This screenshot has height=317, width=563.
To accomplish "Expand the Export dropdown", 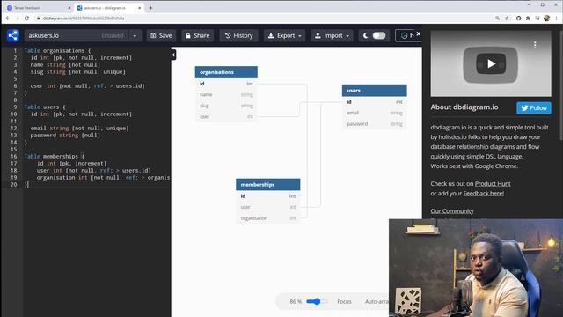I will (x=285, y=35).
